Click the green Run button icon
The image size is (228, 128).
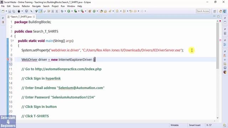coord(69,11)
